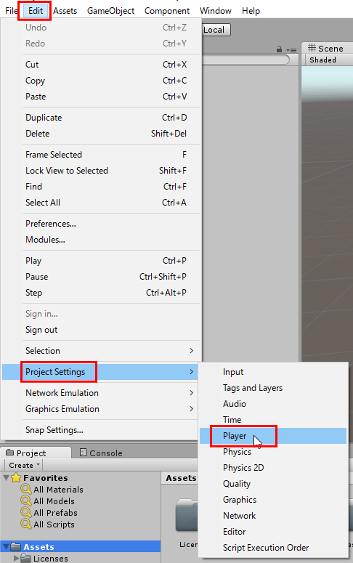Expand the Licenses folder in the tree
Image resolution: width=353 pixels, height=563 pixels.
pos(16,559)
